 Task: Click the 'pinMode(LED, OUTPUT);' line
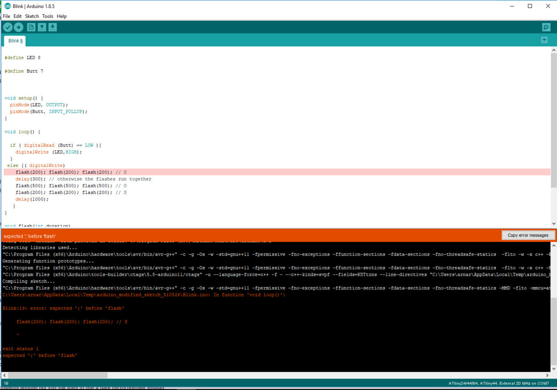[x=39, y=105]
